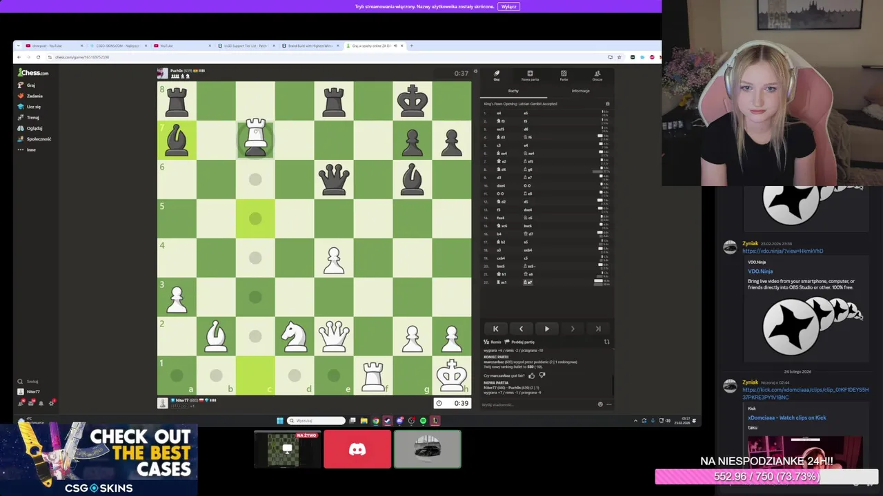This screenshot has height=496, width=883.
Task: Open Oglądaj in the sidebar
Action: pyautogui.click(x=30, y=128)
